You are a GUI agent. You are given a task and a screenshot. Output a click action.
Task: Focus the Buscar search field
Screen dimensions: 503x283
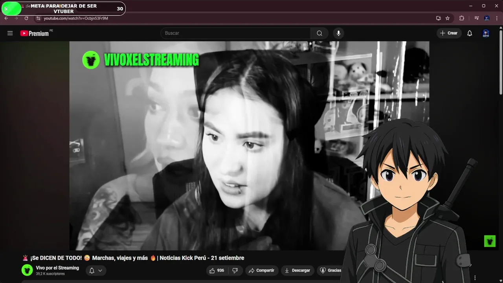[x=235, y=33]
